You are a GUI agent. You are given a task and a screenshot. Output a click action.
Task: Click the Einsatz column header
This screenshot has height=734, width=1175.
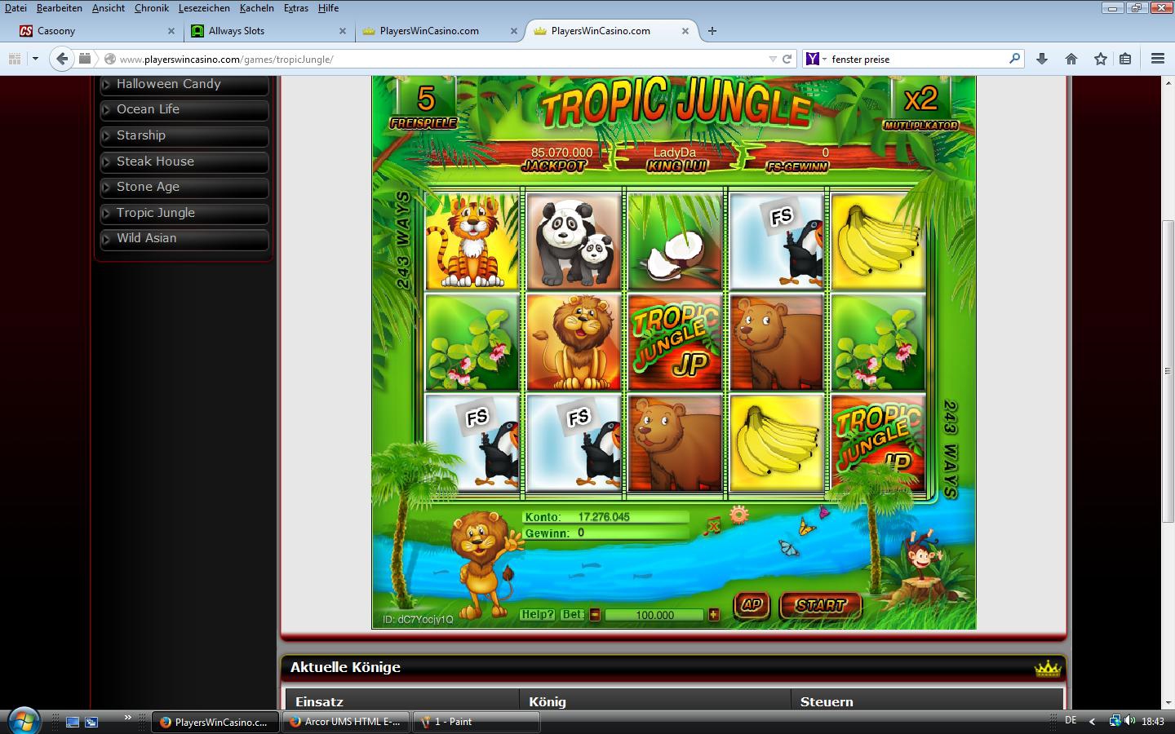click(x=402, y=701)
